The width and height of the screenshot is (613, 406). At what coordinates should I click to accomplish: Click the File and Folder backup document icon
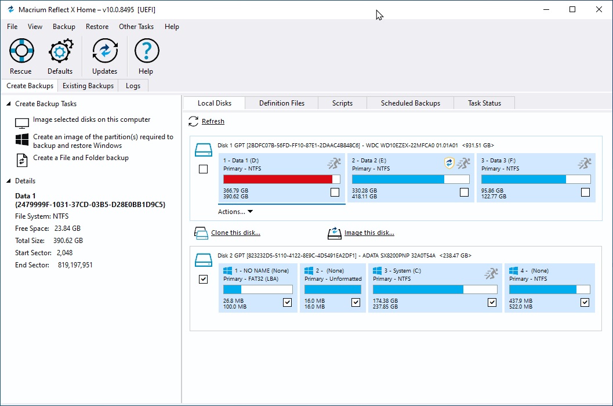[22, 160]
